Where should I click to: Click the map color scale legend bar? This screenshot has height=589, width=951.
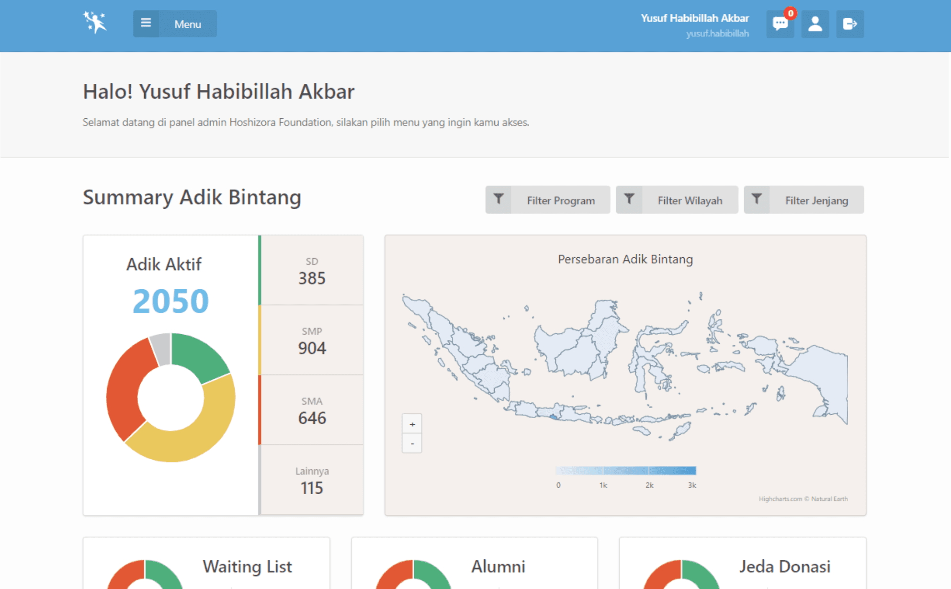coord(625,470)
